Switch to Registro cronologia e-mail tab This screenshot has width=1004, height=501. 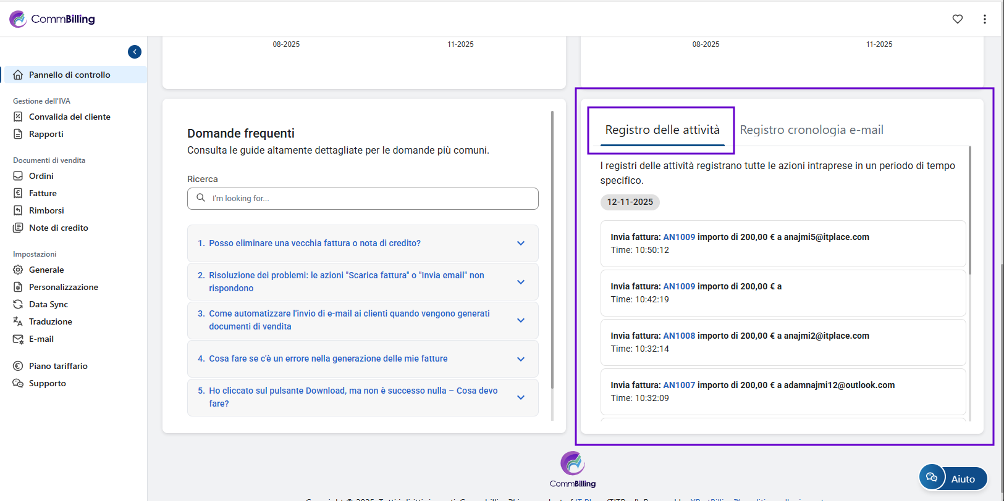[x=811, y=130]
